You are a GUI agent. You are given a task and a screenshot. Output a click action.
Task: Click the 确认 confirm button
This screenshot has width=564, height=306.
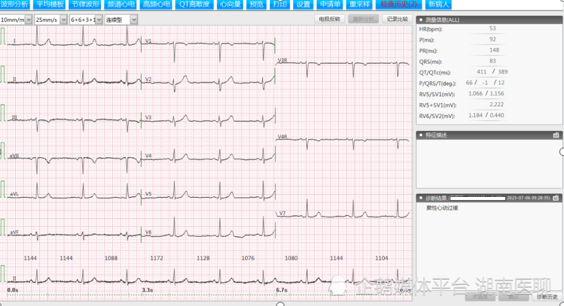514,296
